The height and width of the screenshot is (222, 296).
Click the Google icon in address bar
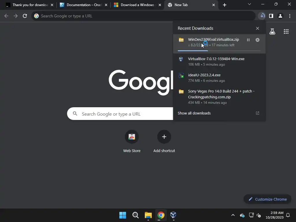[36, 16]
